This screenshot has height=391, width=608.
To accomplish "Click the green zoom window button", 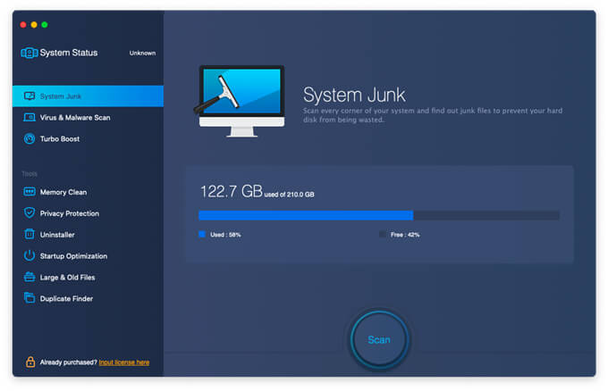I will (x=45, y=25).
